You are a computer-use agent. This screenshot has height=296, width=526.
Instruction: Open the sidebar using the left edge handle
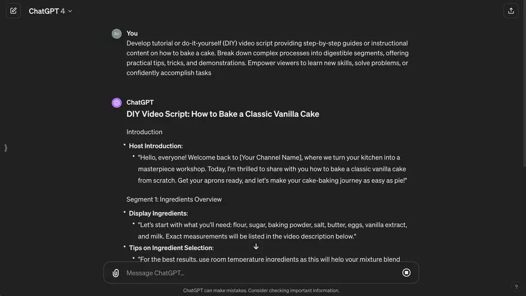5,148
